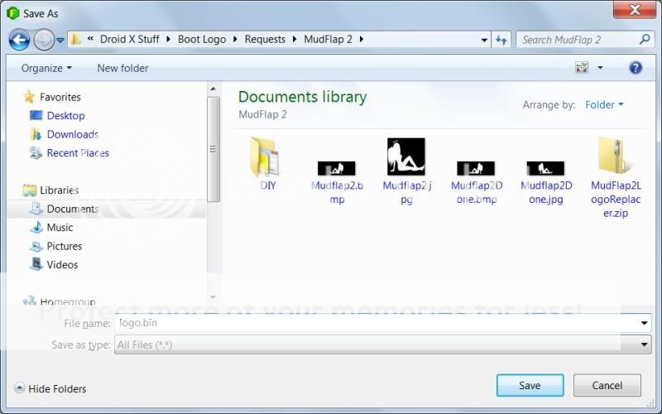Open Recent Places in Favorites
Viewport: 662px width, 414px height.
[78, 153]
